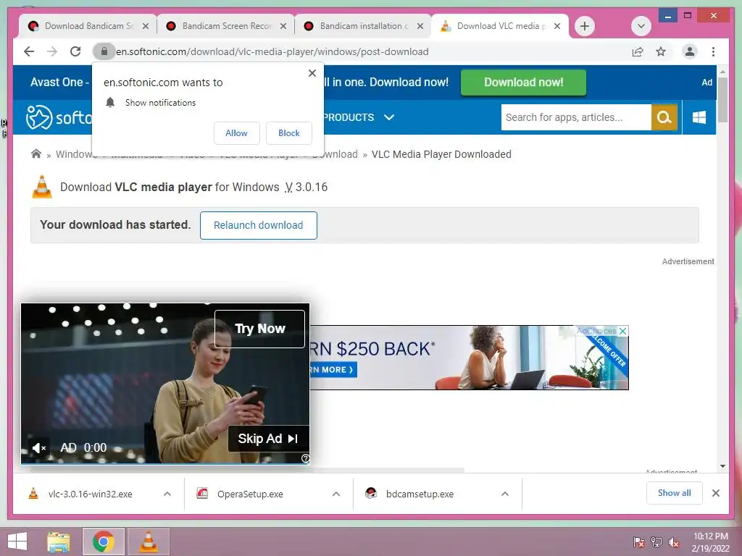Expand options for bdcamsetup.exe download

pyautogui.click(x=505, y=494)
